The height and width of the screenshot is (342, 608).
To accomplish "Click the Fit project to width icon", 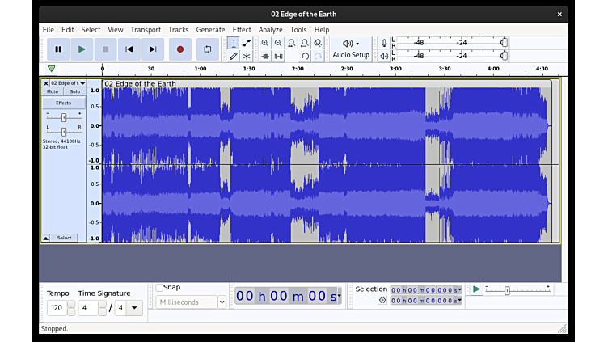I will (305, 43).
